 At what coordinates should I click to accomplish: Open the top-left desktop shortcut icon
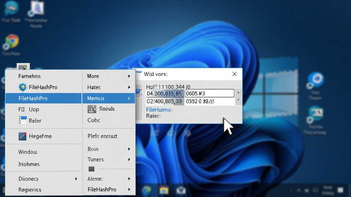coord(11,8)
